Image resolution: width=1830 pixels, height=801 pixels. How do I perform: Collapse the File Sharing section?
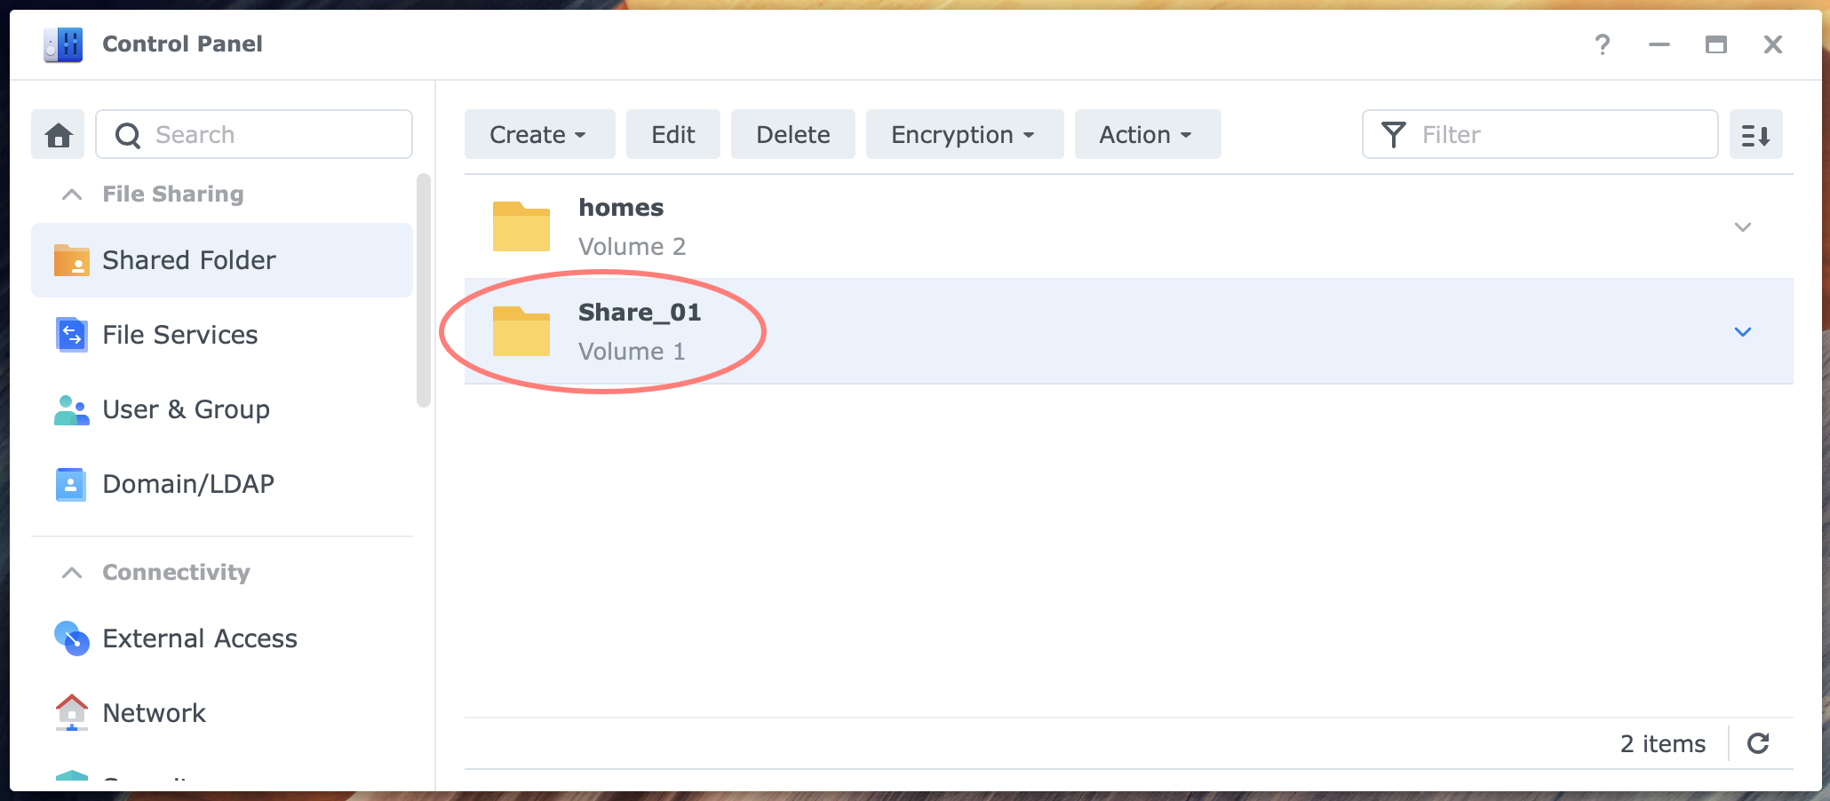coord(71,194)
